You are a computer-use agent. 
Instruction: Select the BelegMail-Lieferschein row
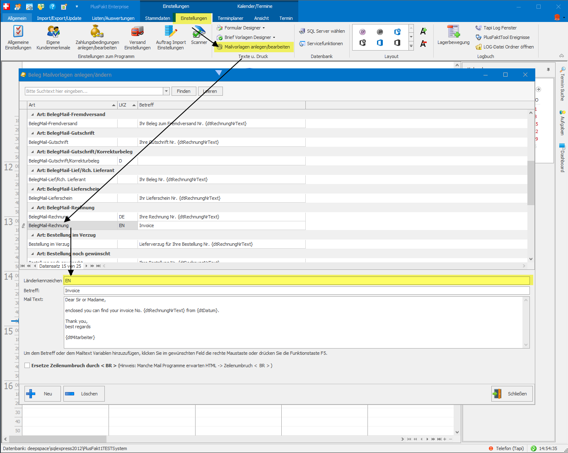(166, 198)
